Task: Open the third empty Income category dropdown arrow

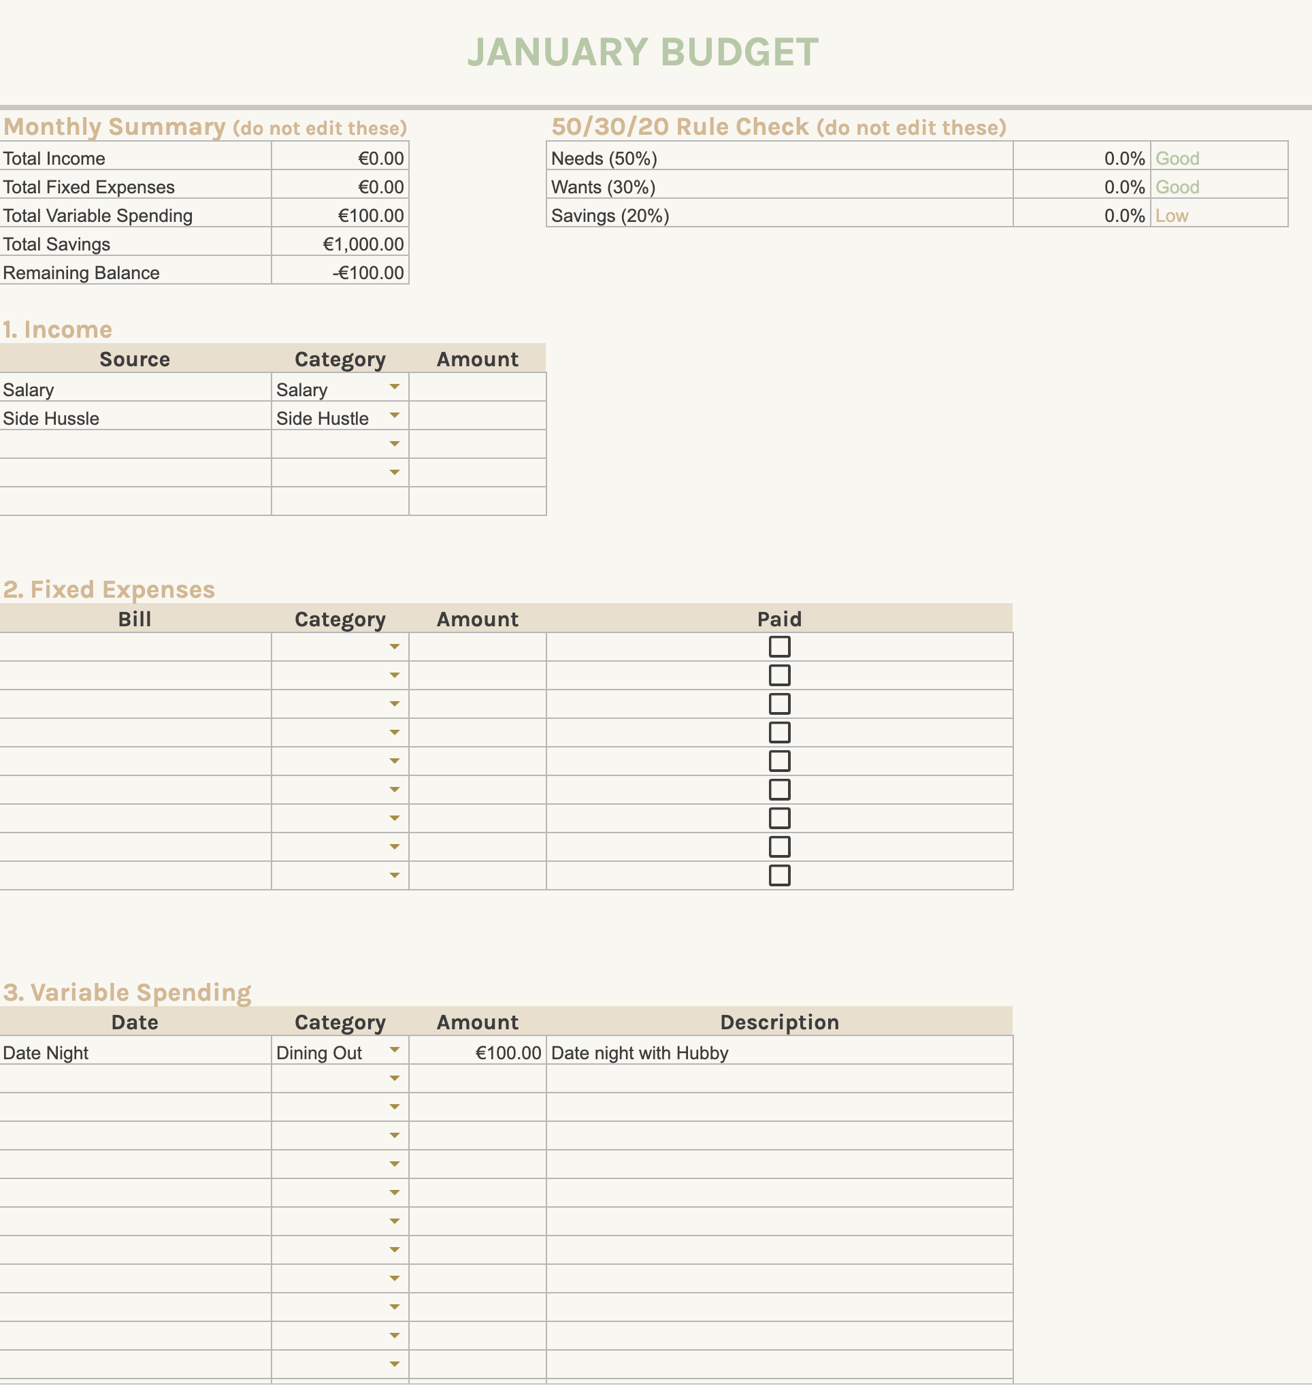Action: click(x=395, y=445)
